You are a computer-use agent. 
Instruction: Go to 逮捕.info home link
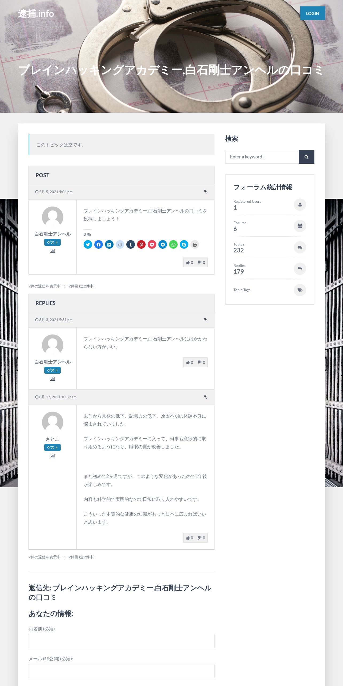[36, 14]
